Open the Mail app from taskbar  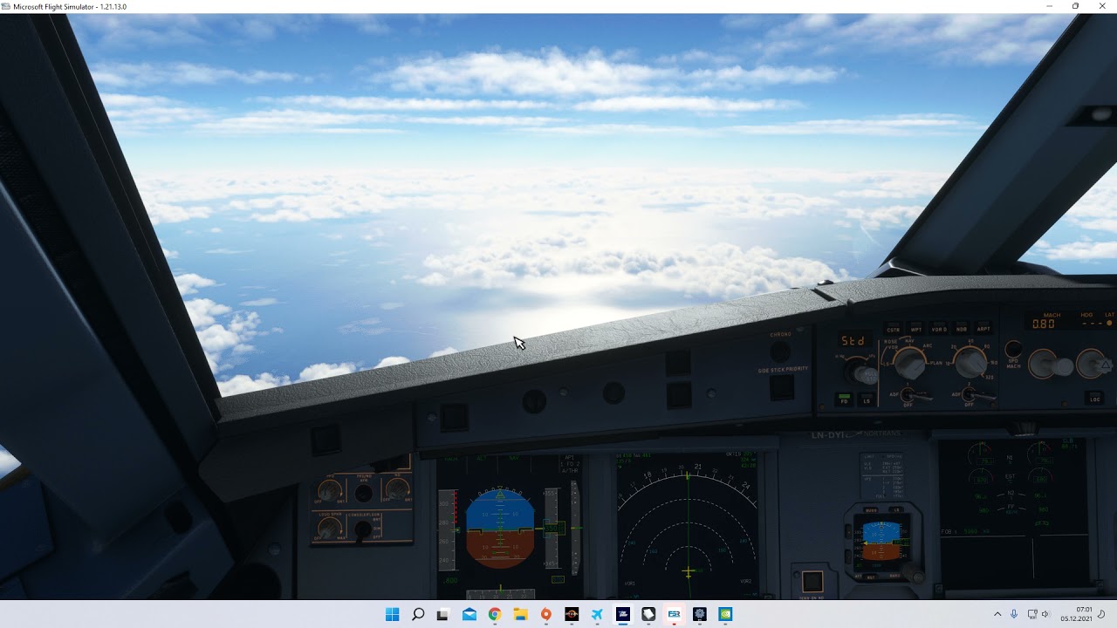pyautogui.click(x=469, y=614)
